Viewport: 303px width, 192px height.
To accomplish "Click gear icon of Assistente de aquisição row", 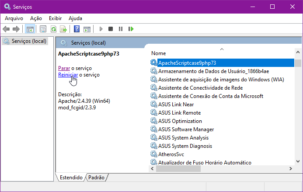I will (x=153, y=79).
